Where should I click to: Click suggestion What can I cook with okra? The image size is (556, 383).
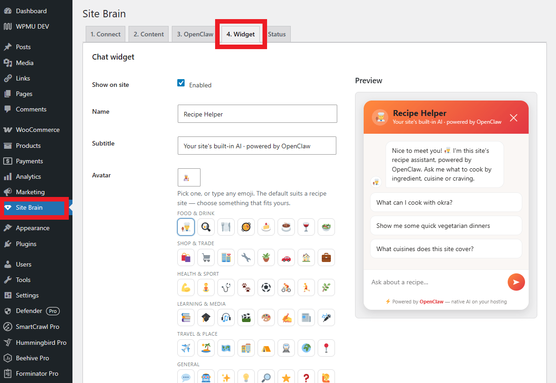[x=446, y=202]
